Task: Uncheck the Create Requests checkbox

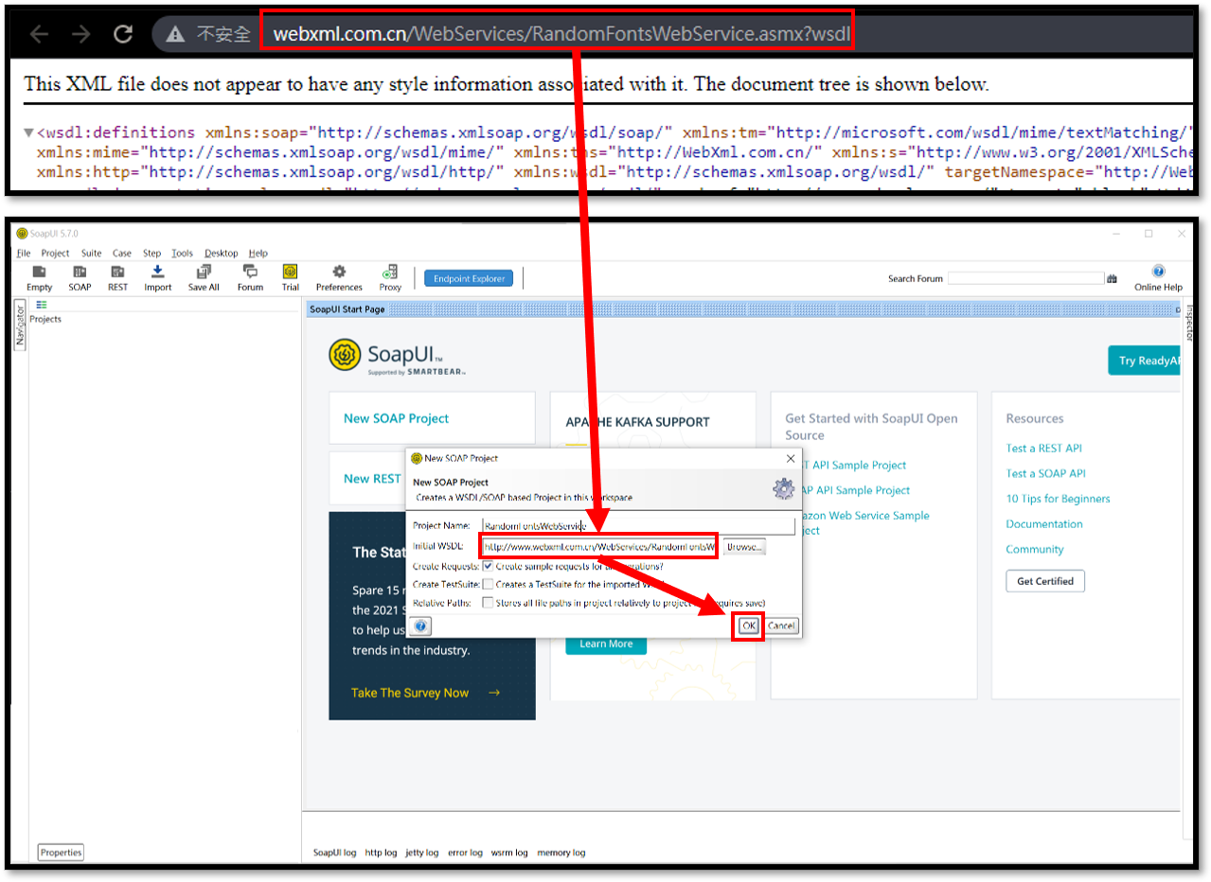Action: coord(488,566)
